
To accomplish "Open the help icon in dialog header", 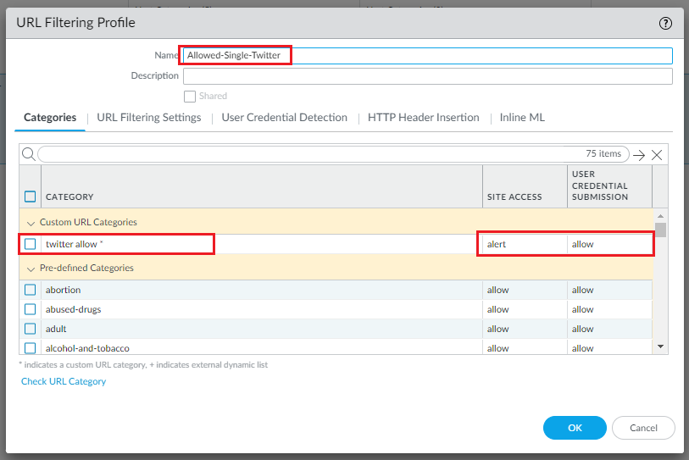I will tap(665, 23).
